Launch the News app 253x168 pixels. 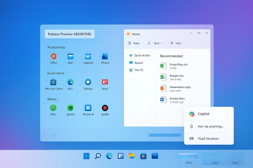[105, 82]
